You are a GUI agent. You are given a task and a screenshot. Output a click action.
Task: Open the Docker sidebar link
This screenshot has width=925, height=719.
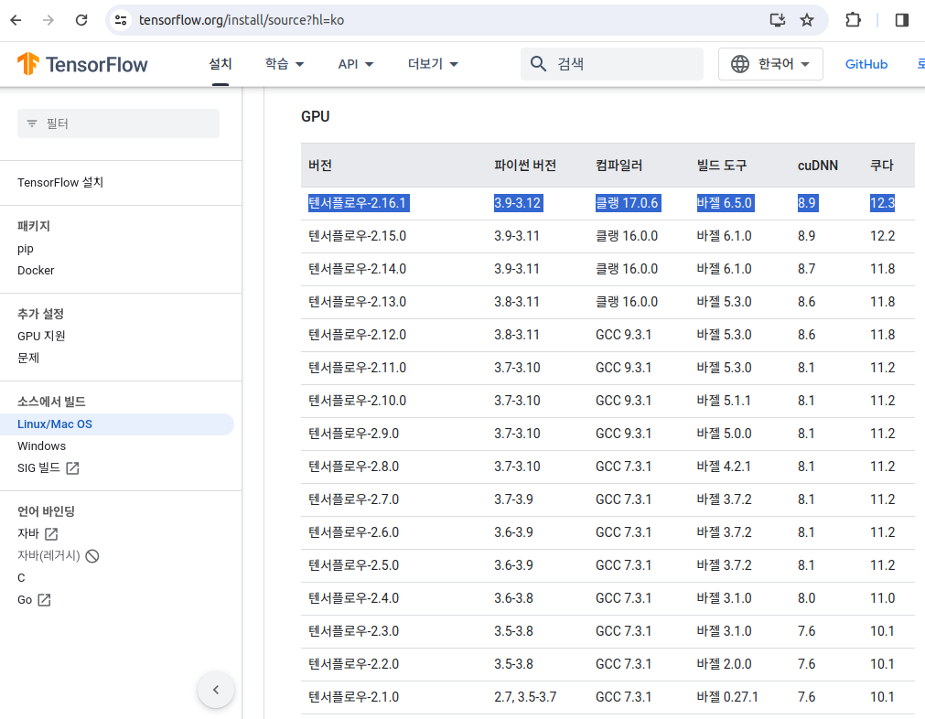[36, 270]
